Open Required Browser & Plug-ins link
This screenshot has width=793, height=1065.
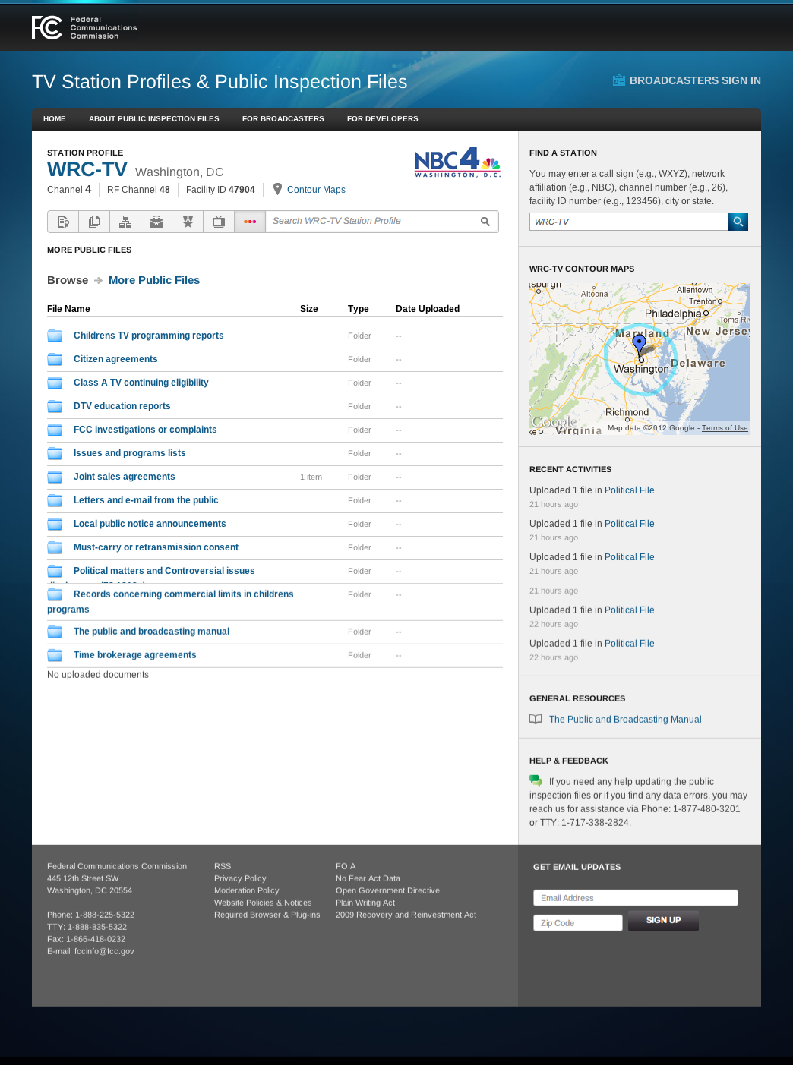267,915
